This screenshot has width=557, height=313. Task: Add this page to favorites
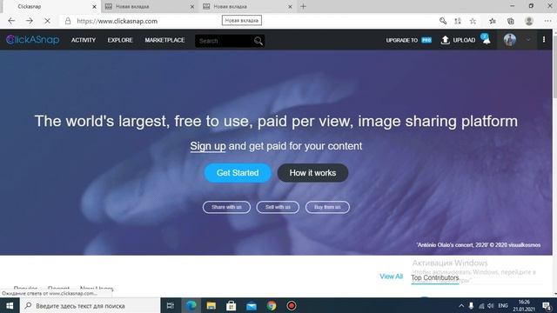(x=473, y=21)
